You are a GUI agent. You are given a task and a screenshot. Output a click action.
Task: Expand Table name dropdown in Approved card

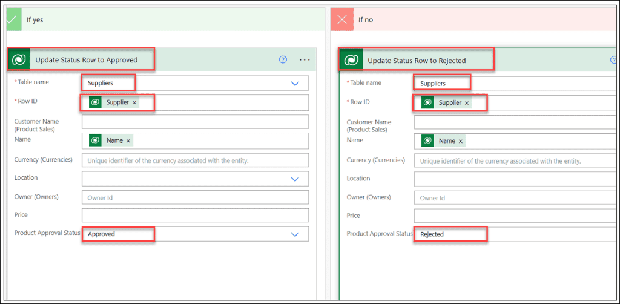pos(295,84)
